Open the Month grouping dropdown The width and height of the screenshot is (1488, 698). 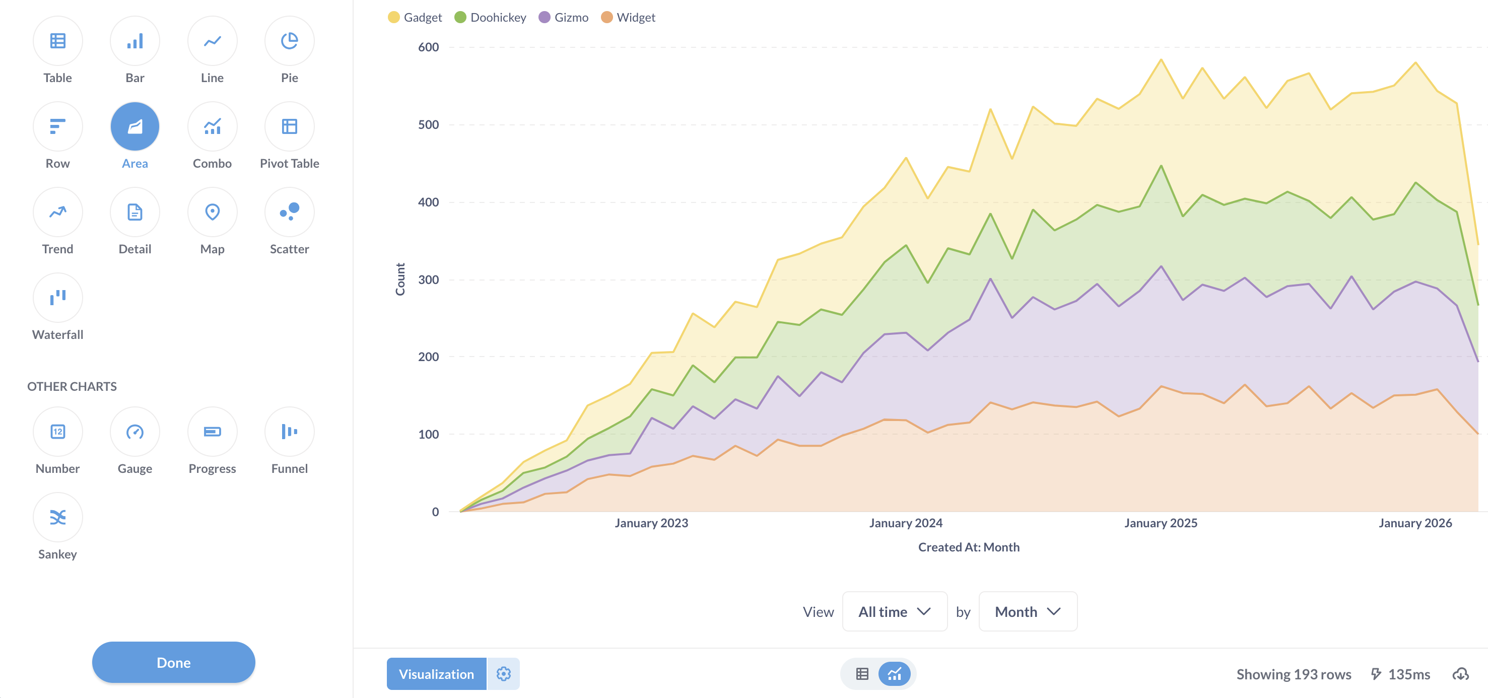tap(1027, 611)
